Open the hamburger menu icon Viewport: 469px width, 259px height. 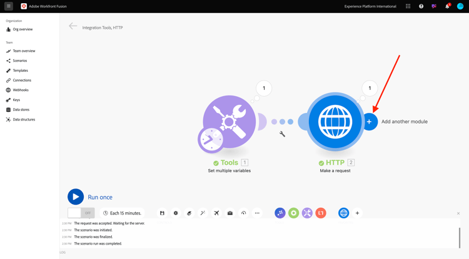(x=9, y=6)
